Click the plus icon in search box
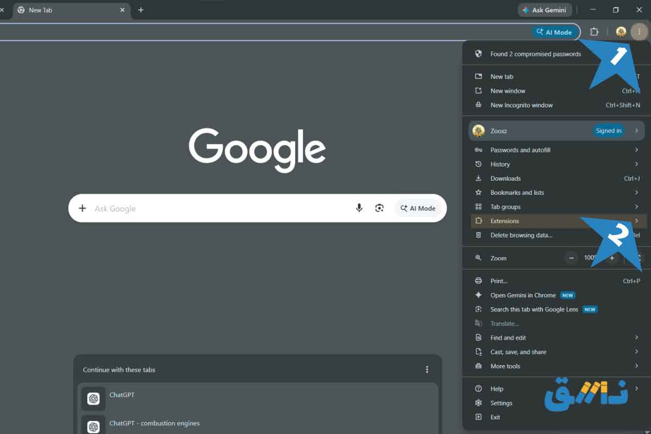651x434 pixels. tap(82, 208)
